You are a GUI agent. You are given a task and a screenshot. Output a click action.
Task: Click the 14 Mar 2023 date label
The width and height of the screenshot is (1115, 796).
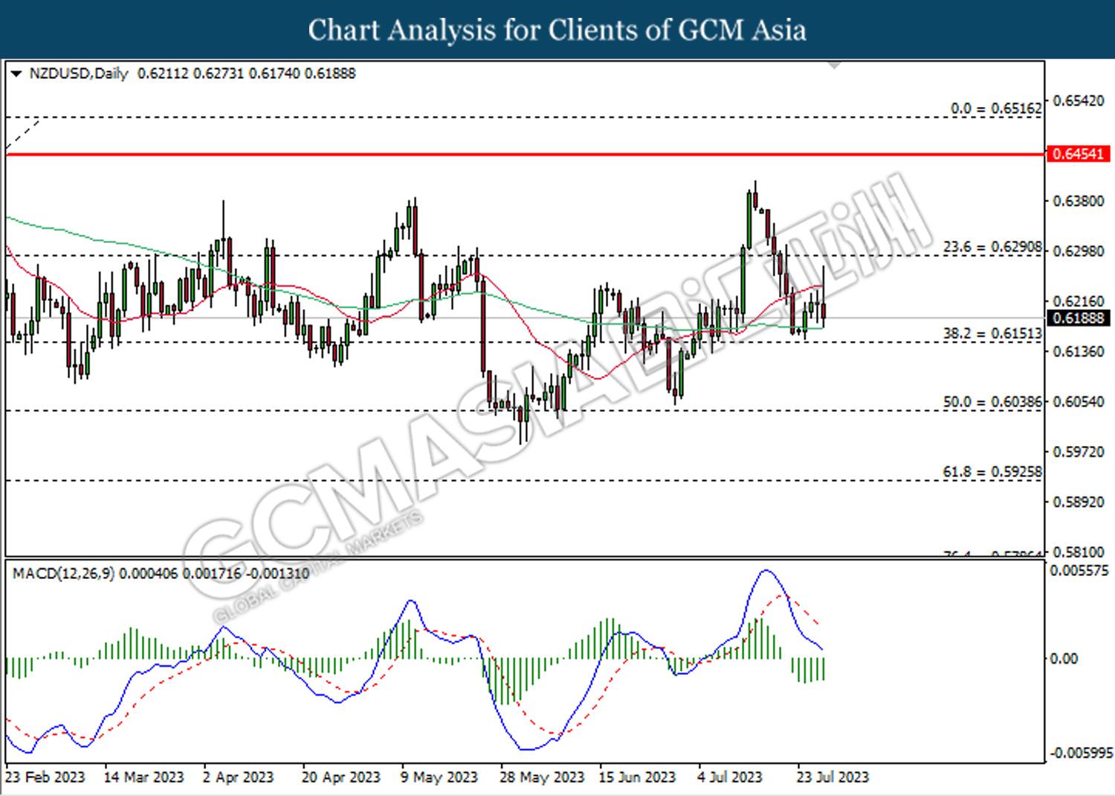(x=143, y=777)
